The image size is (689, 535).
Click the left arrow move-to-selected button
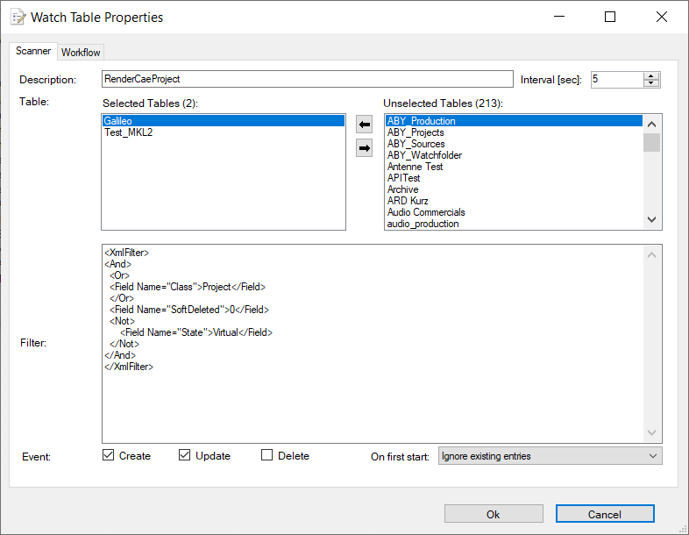365,125
